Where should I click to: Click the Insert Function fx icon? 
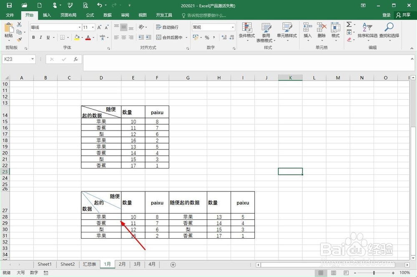click(x=76, y=59)
